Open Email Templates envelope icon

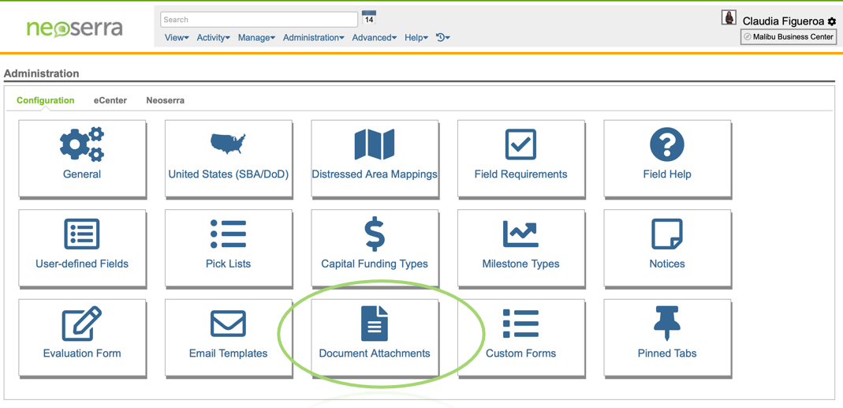[228, 324]
